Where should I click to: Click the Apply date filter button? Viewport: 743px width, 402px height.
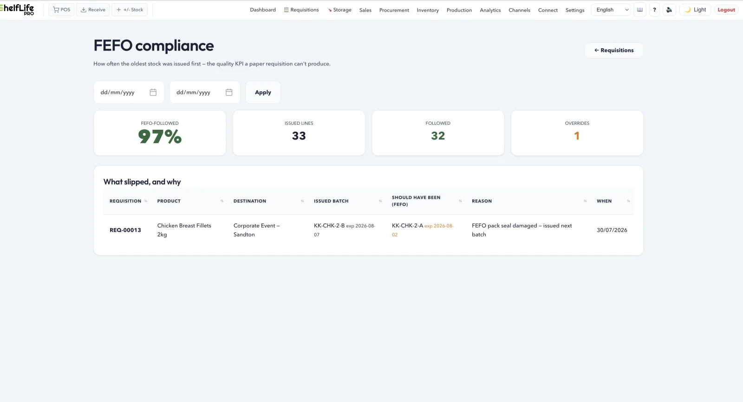tap(263, 92)
